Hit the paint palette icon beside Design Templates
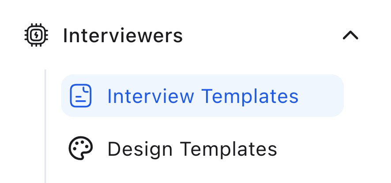 pyautogui.click(x=81, y=149)
